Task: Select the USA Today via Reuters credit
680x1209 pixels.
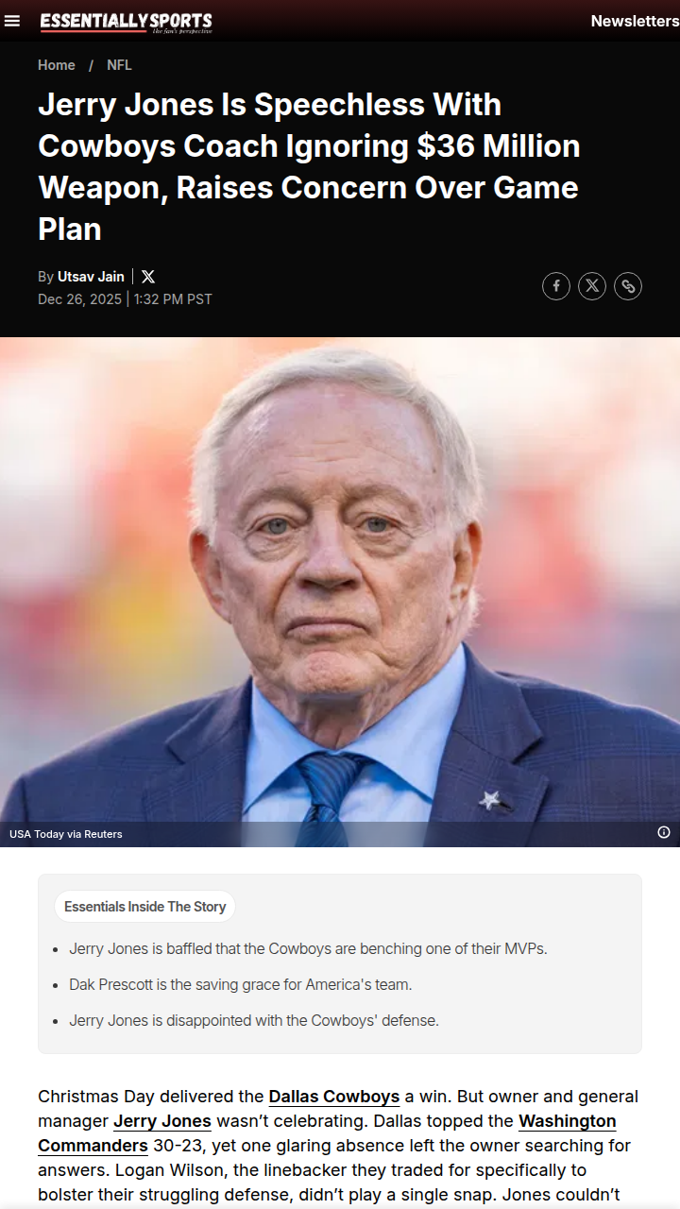Action: pyautogui.click(x=66, y=834)
